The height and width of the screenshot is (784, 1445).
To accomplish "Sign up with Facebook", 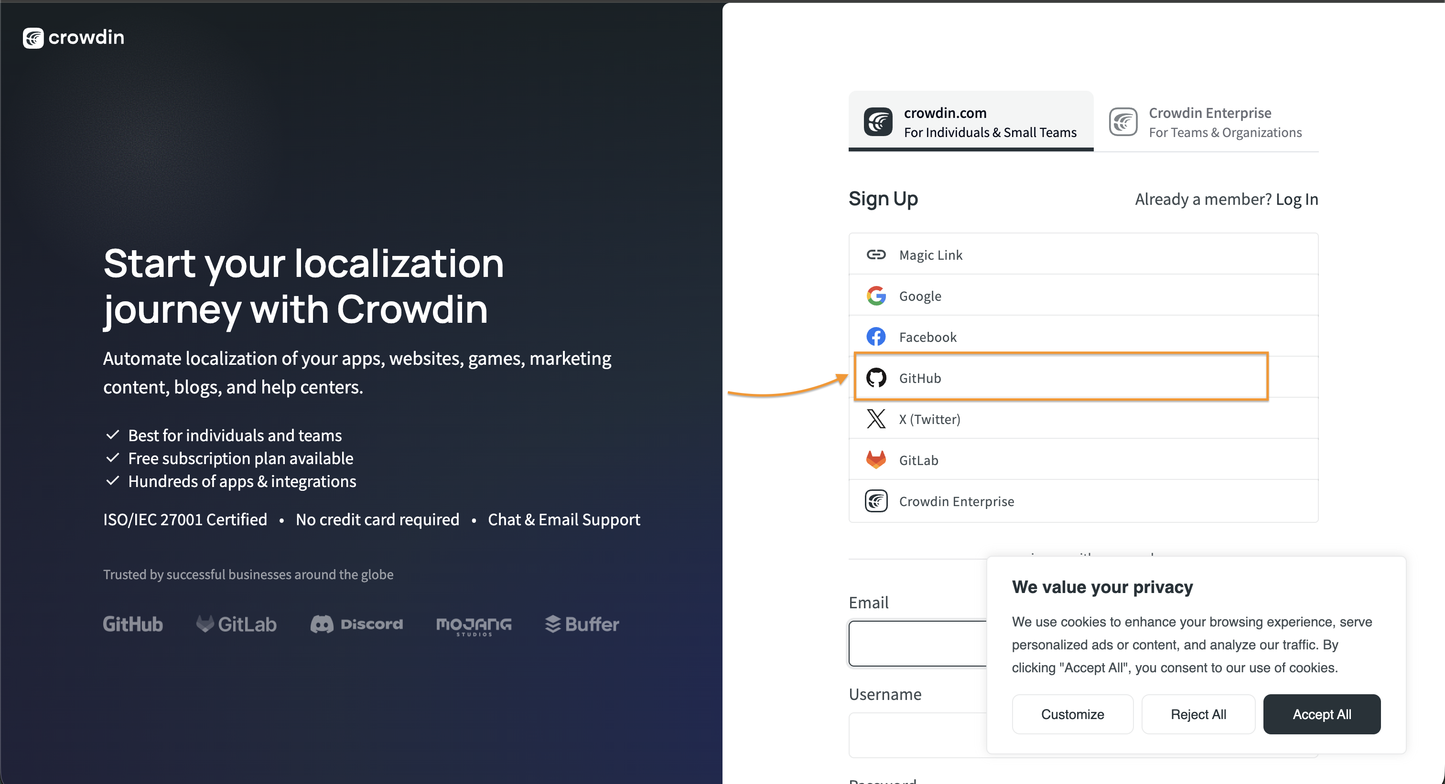I will tap(1083, 336).
